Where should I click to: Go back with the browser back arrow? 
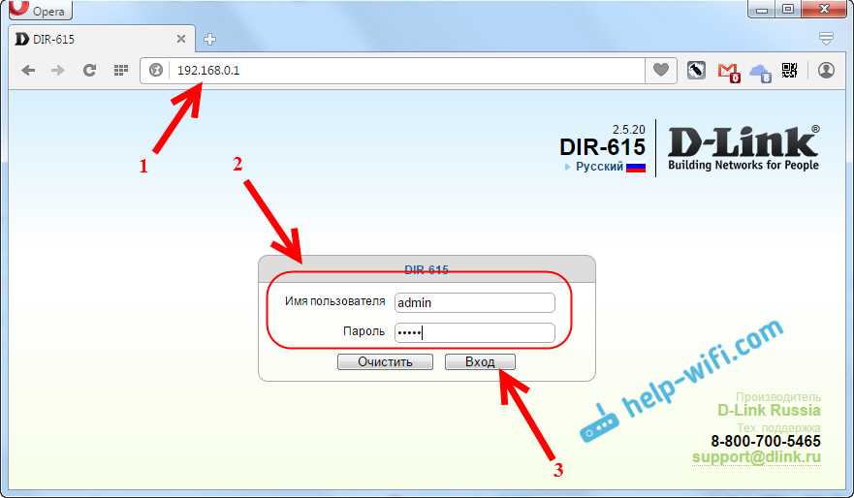pos(28,70)
